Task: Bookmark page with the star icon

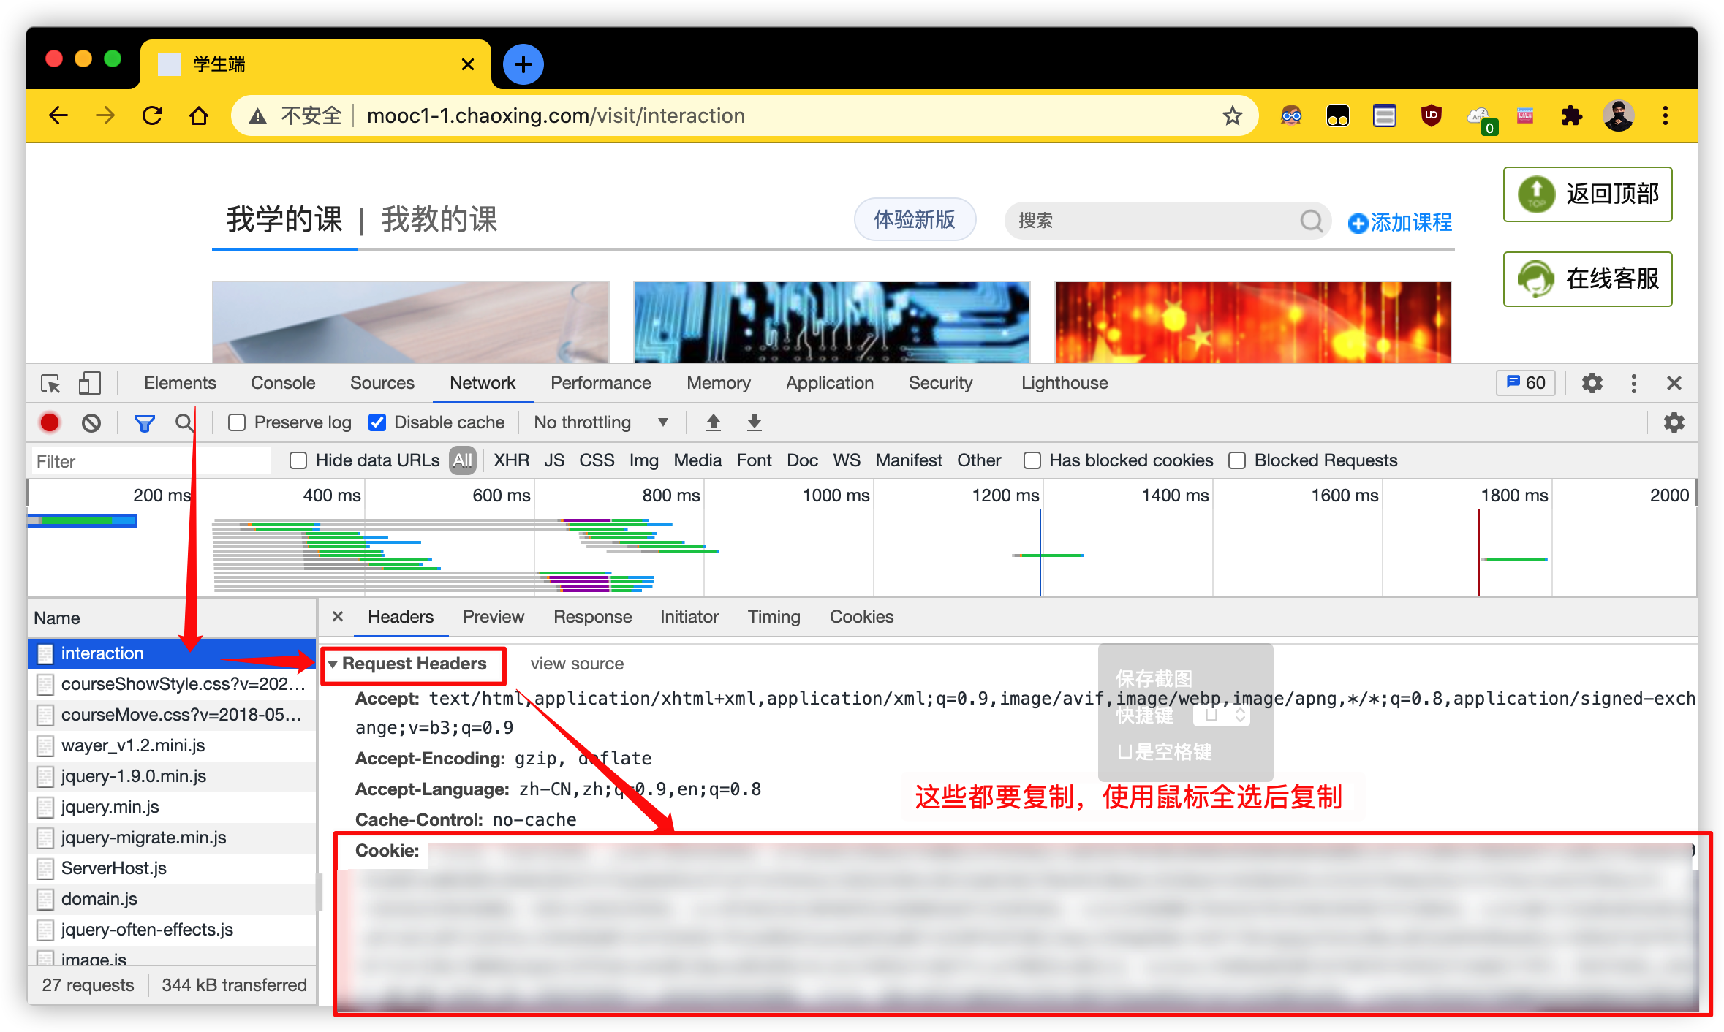Action: coord(1233,115)
